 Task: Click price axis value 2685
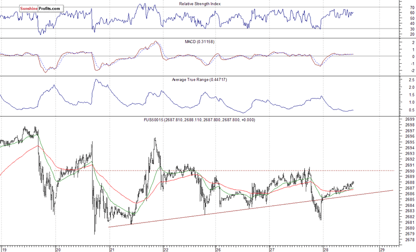[410, 200]
